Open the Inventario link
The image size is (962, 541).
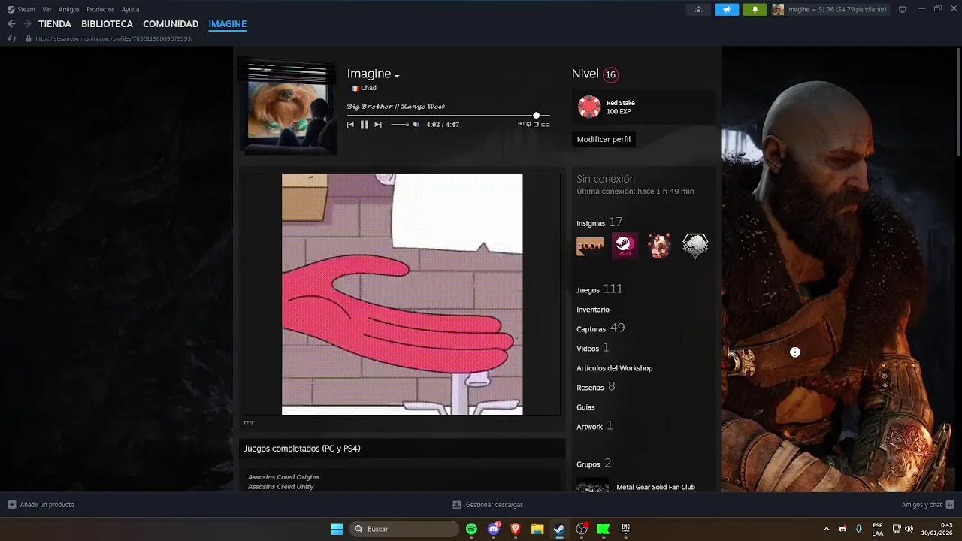coord(593,310)
